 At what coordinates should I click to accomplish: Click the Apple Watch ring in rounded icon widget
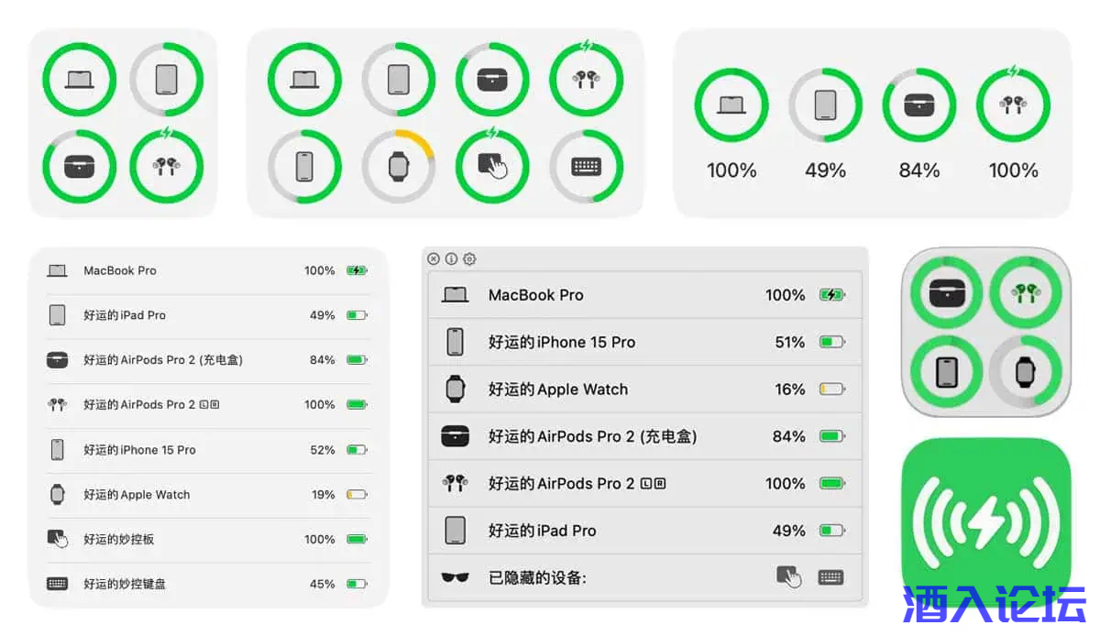(x=1026, y=371)
